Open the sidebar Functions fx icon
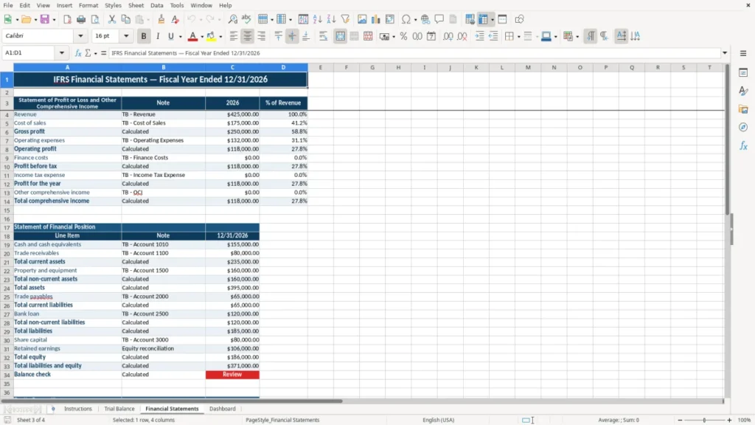 (x=743, y=145)
